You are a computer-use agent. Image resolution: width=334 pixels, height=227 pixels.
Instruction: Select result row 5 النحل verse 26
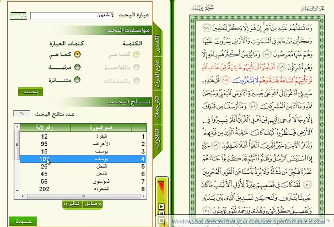pyautogui.click(x=83, y=166)
